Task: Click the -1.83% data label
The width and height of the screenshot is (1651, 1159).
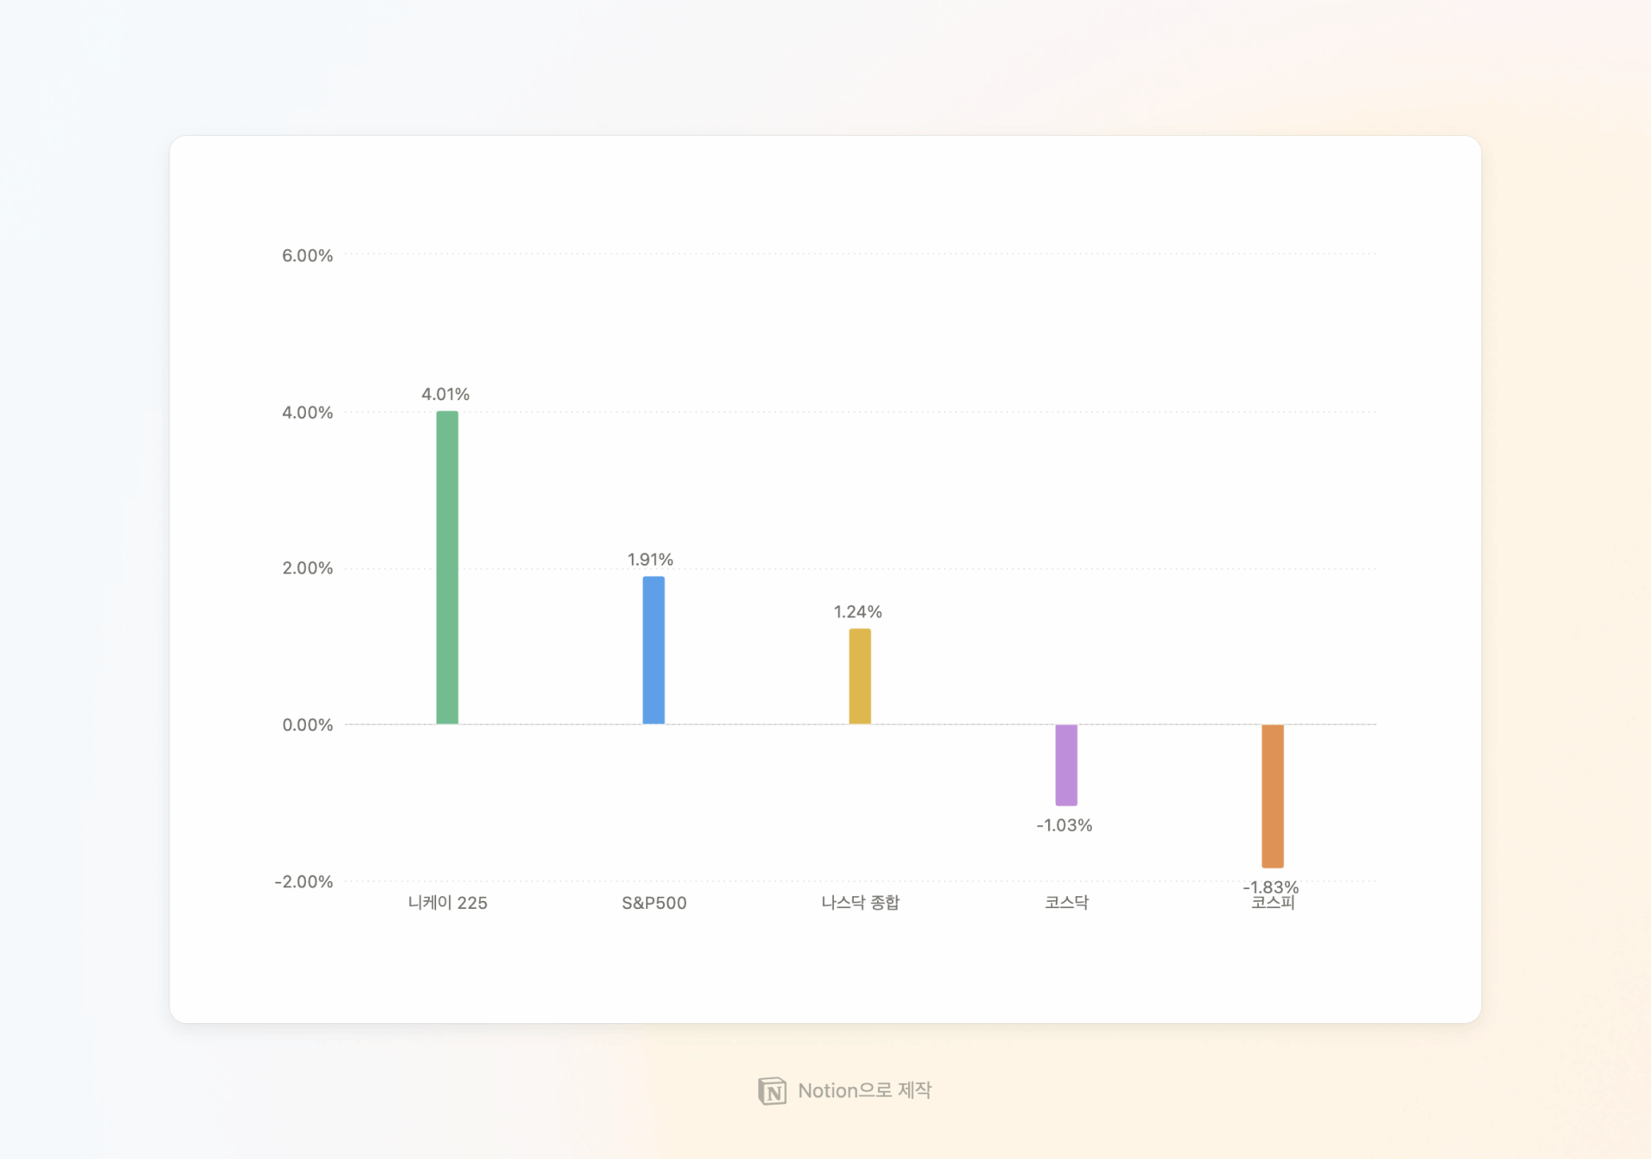Action: (x=1271, y=886)
